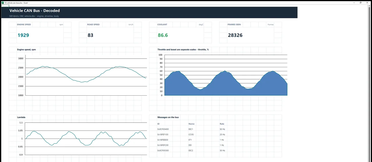Click the km/h unit label
Image resolution: width=372 pixels, height=162 pixels.
[131, 25]
